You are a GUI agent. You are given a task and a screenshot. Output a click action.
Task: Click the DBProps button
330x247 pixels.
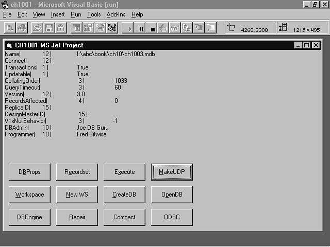[x=29, y=172]
